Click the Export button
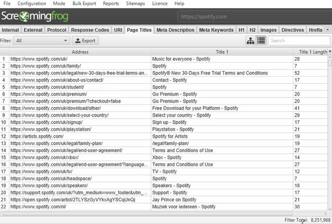 85,41
